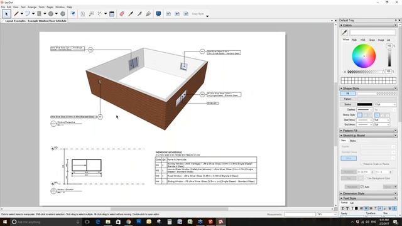Collapse the Colors panel
Screen dimensions: 402x226
pos(341,25)
